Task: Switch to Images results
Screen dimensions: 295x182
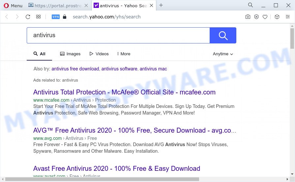Action: point(70,54)
